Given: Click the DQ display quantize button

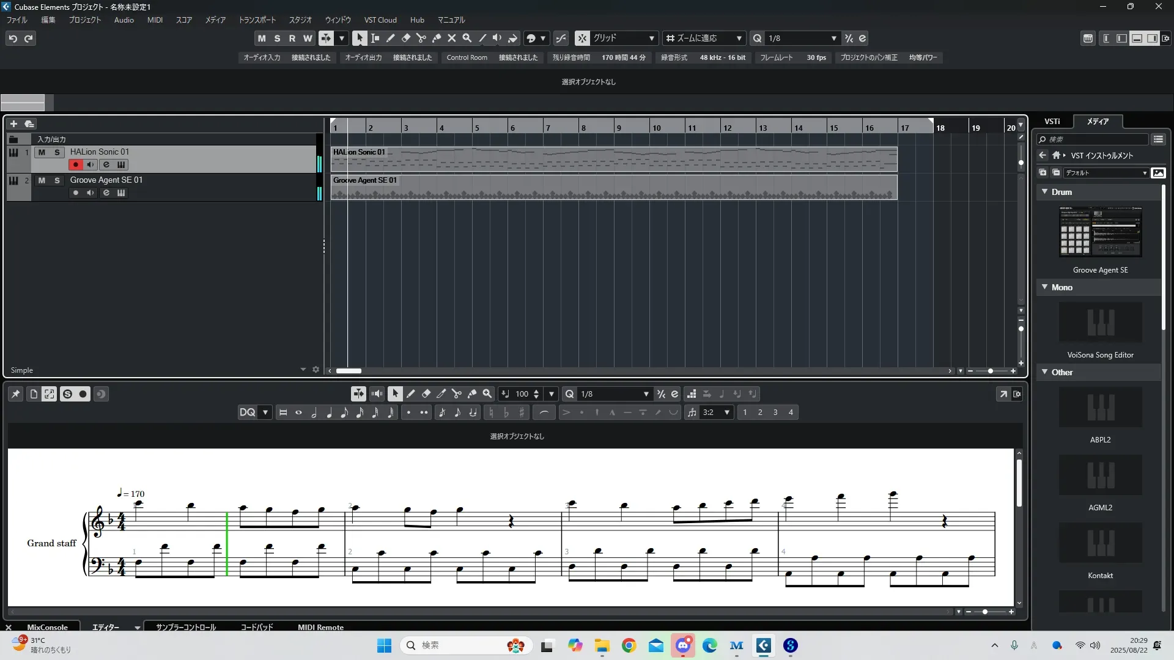Looking at the screenshot, I should pyautogui.click(x=248, y=413).
